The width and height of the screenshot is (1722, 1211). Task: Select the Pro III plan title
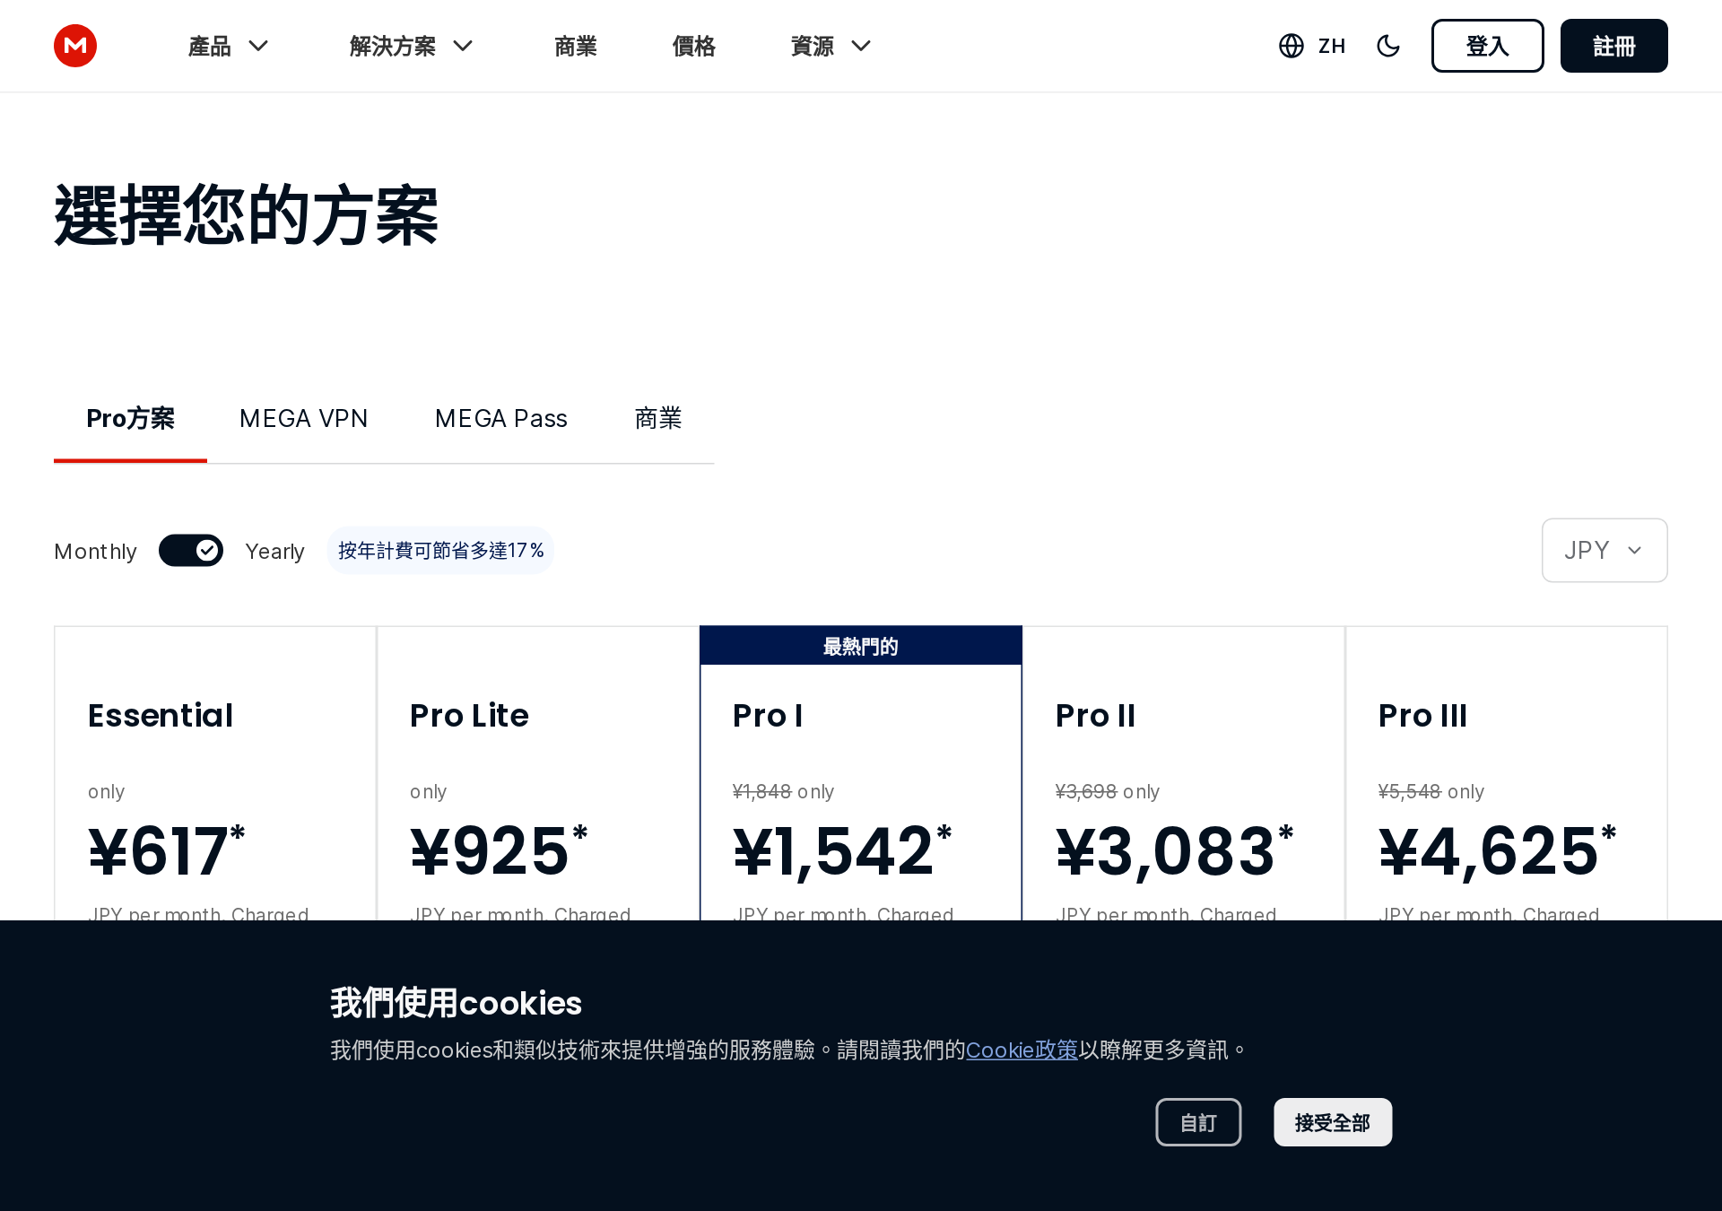click(1422, 715)
